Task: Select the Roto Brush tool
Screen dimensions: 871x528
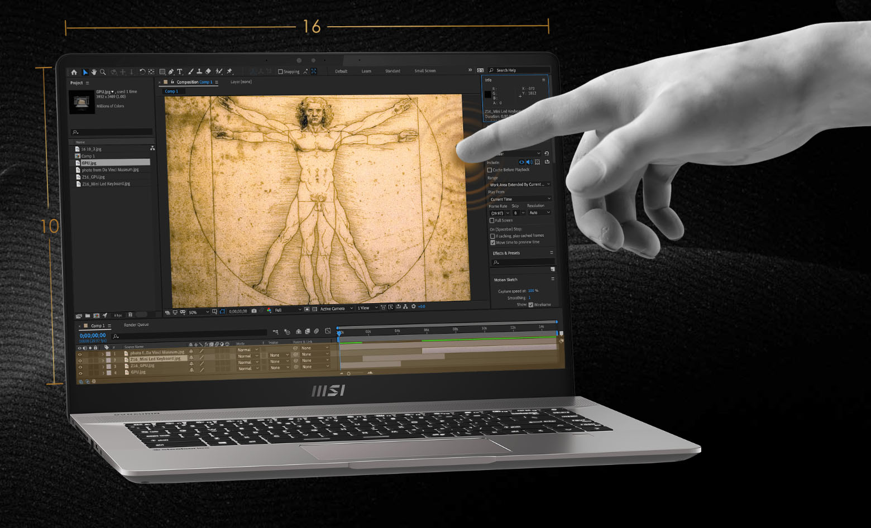Action: (x=219, y=71)
